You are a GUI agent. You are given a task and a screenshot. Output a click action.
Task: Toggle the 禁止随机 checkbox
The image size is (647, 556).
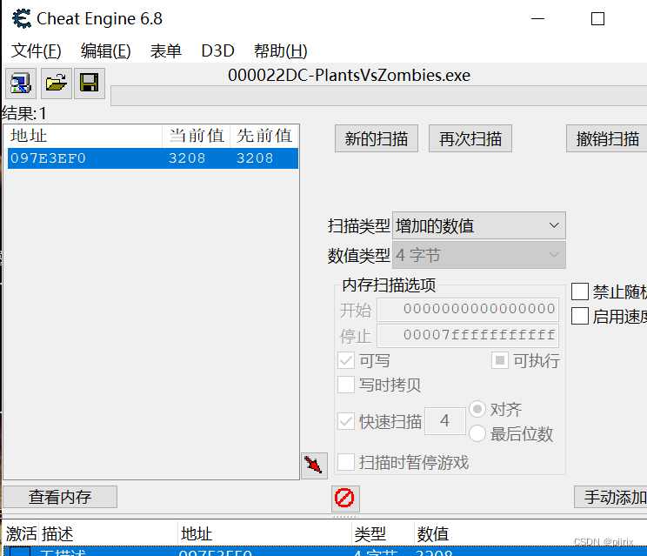(580, 291)
